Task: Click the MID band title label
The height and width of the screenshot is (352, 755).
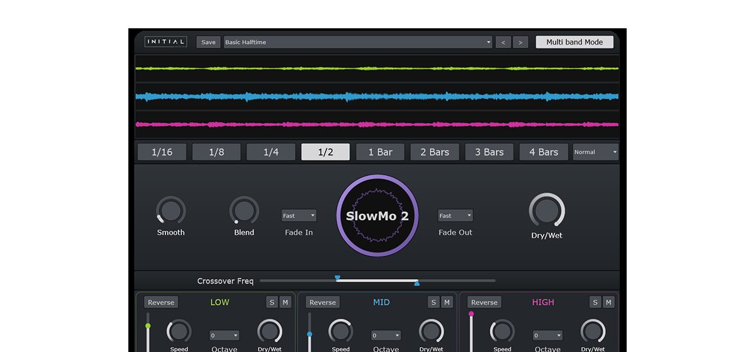Action: 381,302
